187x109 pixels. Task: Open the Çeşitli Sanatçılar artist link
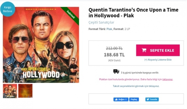click(x=101, y=22)
